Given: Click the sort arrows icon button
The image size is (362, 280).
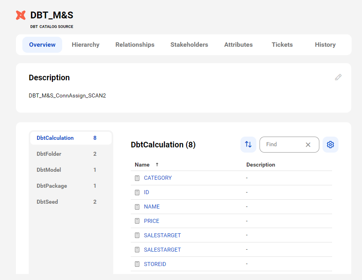Looking at the screenshot, I should (248, 145).
